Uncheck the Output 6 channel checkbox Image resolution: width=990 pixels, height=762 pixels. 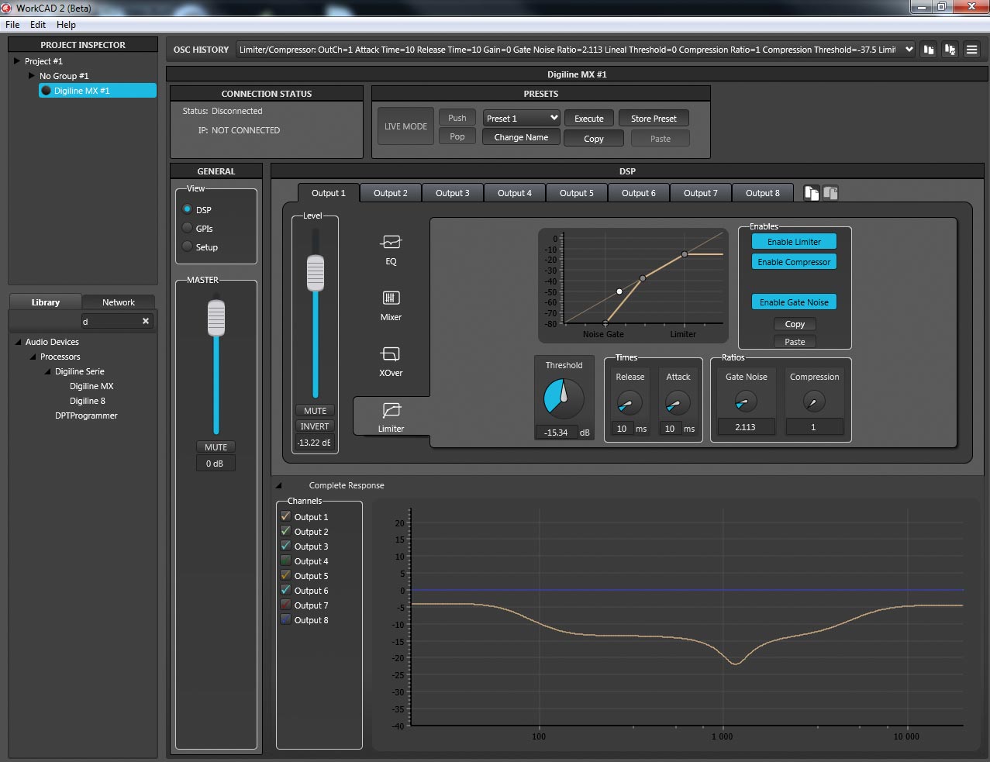pyautogui.click(x=285, y=590)
